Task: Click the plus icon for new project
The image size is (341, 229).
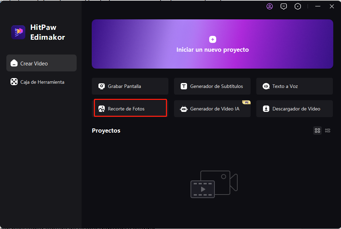Action: pos(212,39)
